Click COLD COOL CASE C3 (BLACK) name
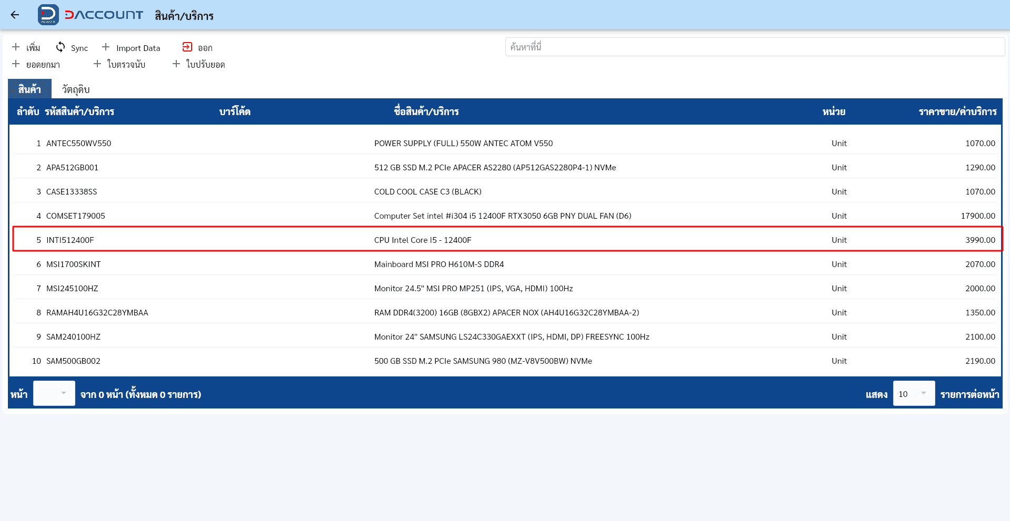The width and height of the screenshot is (1010, 521). (428, 191)
